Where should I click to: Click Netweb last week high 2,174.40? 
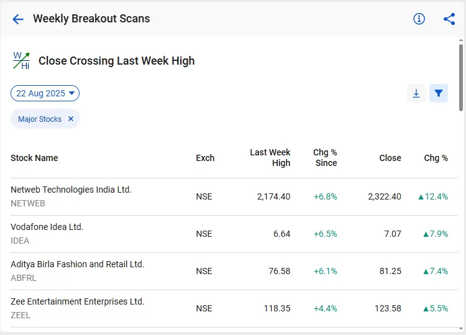pyautogui.click(x=274, y=196)
